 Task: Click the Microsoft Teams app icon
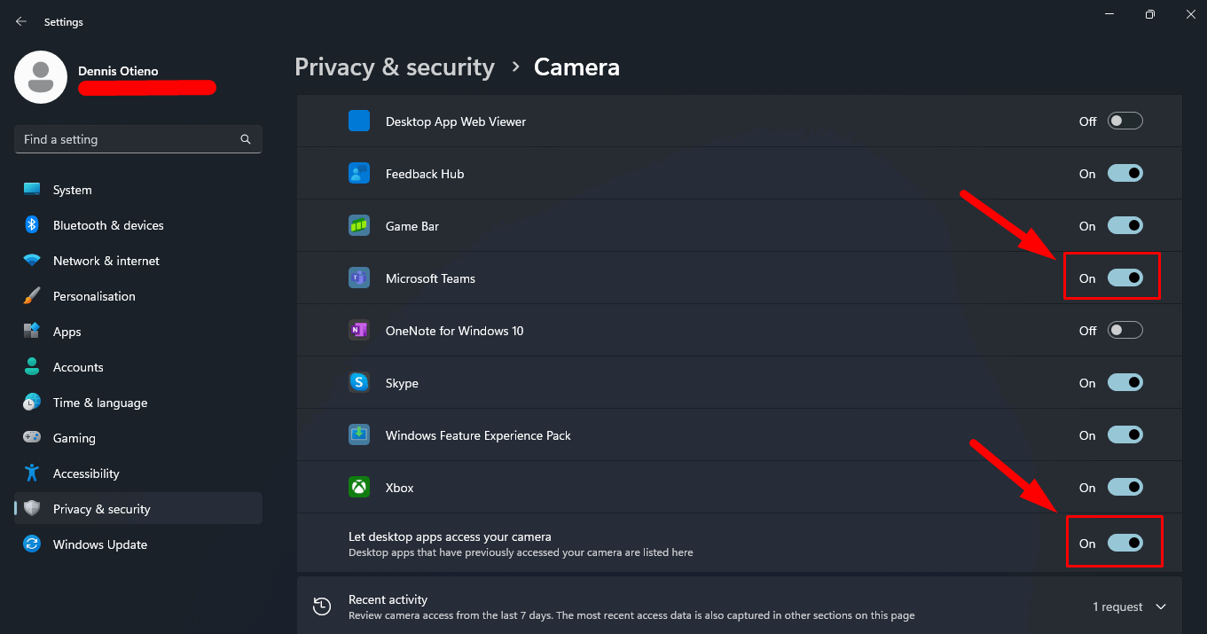point(359,278)
